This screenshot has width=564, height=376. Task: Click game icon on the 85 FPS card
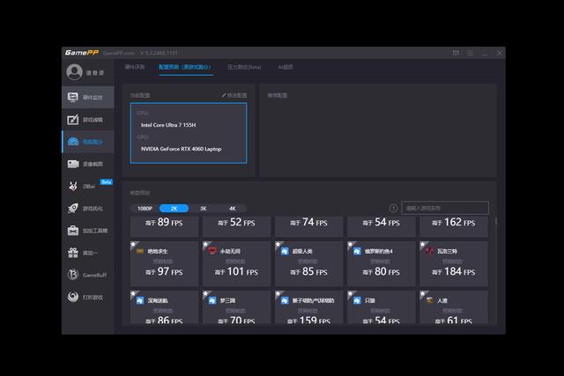[x=285, y=251]
